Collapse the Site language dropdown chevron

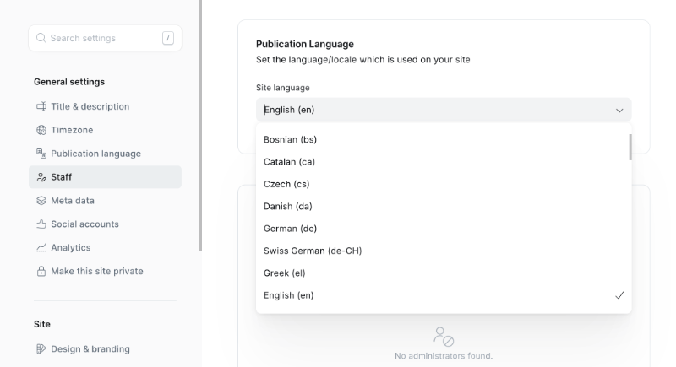coord(619,111)
